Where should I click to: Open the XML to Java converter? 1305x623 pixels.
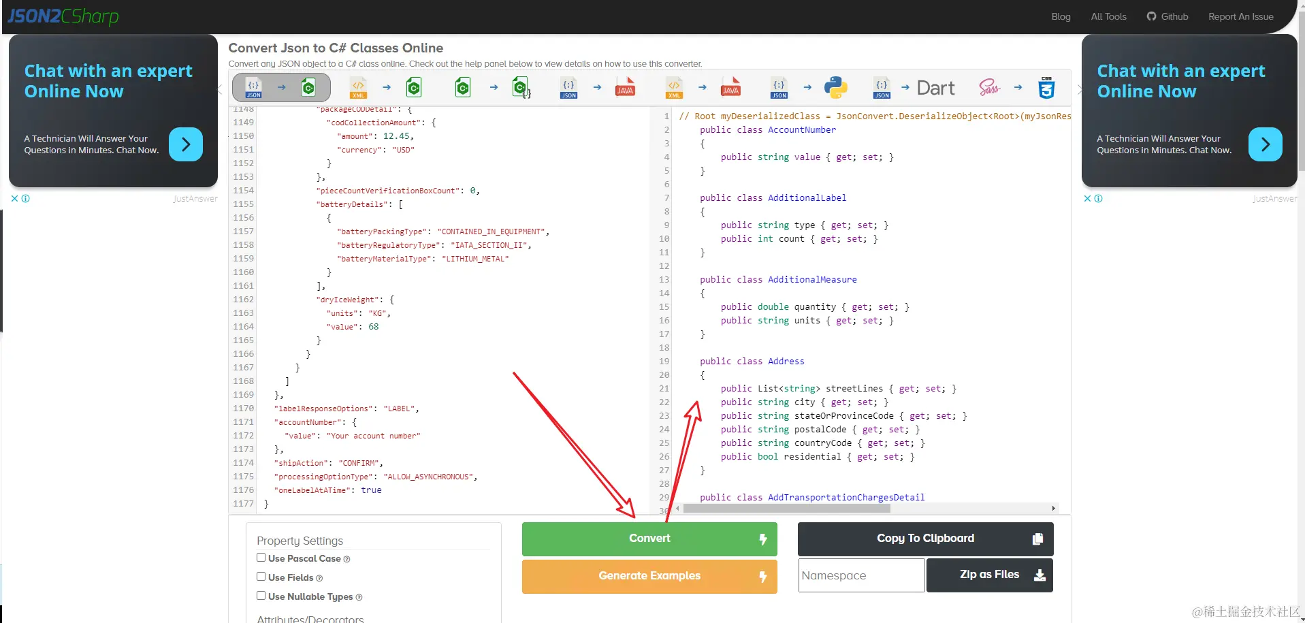(x=703, y=87)
